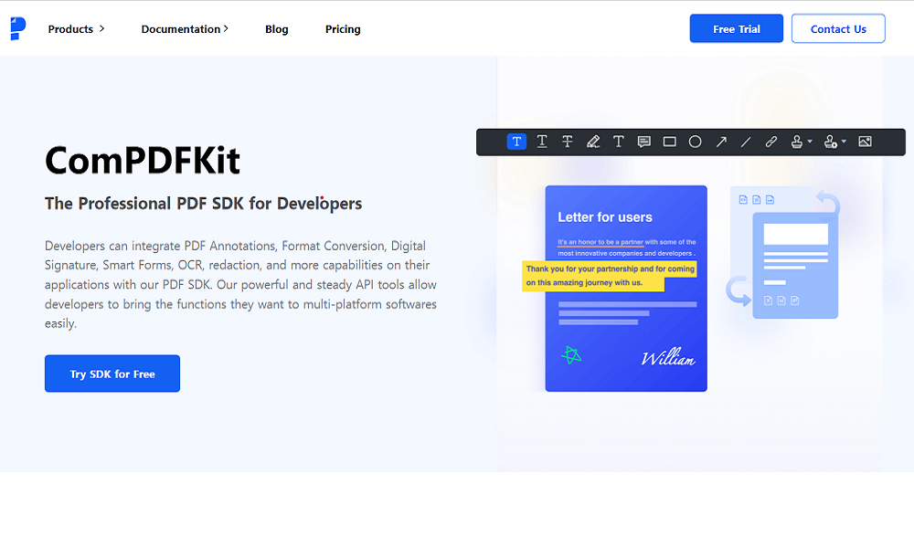Select the highlighted text tool in toolbar

click(516, 142)
